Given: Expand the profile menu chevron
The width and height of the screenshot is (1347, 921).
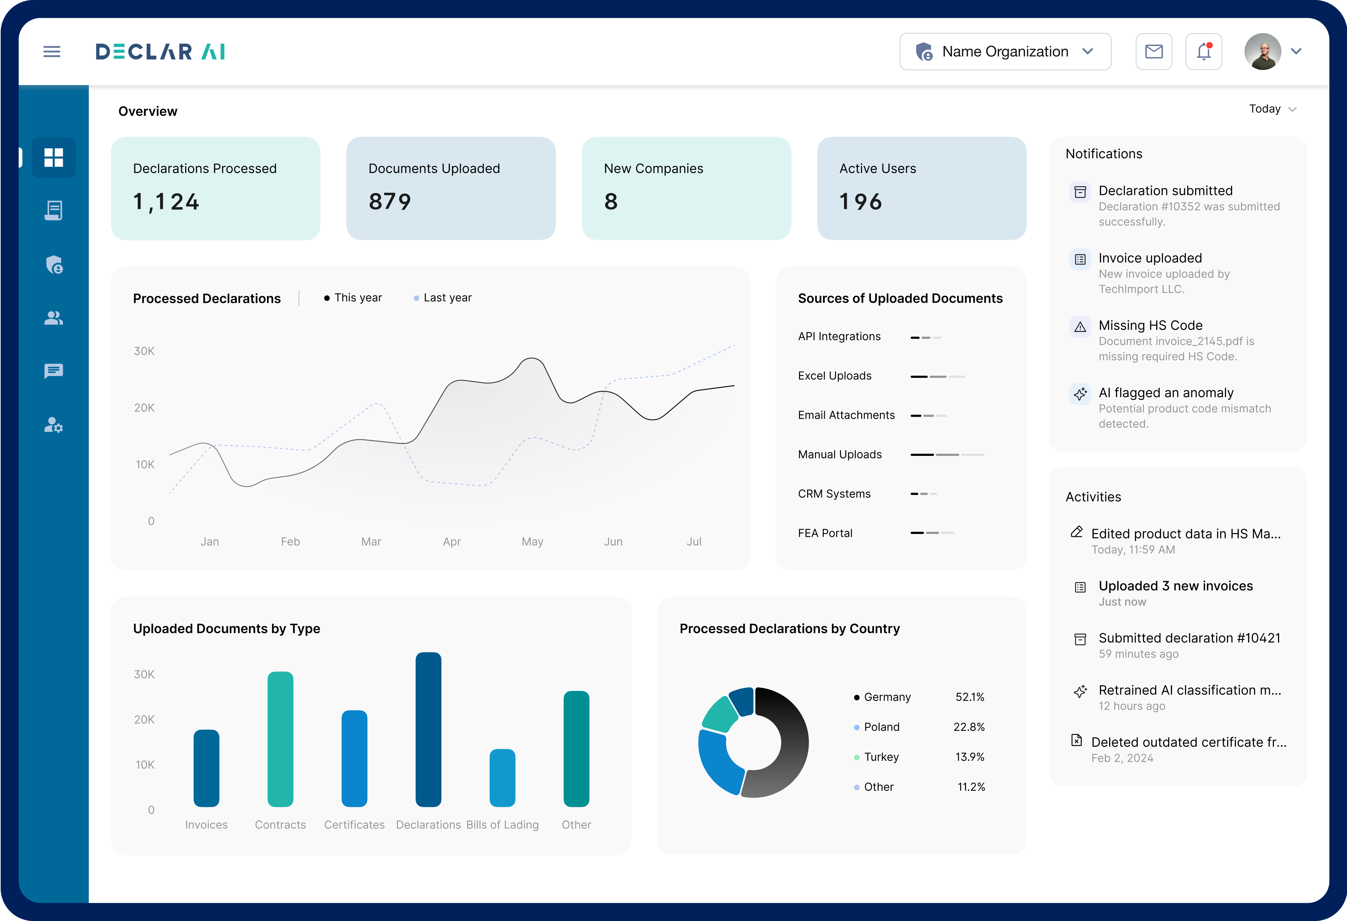Looking at the screenshot, I should (1296, 52).
